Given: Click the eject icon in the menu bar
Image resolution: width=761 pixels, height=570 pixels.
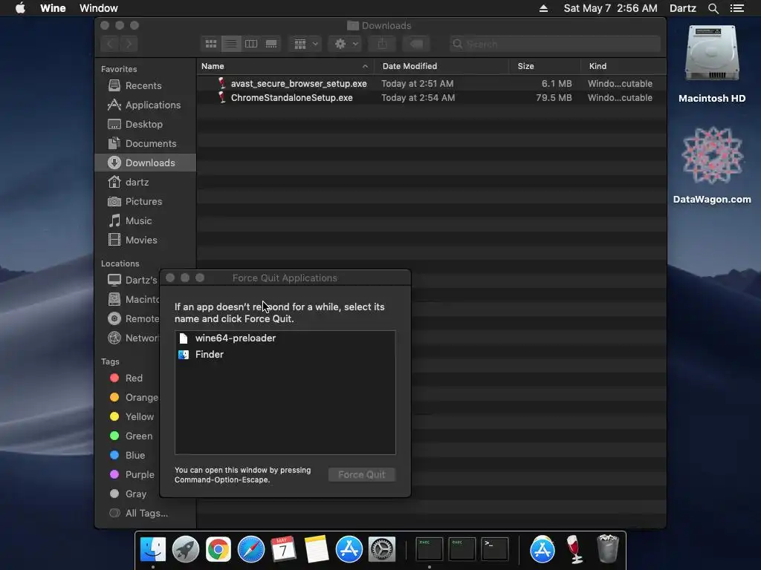Looking at the screenshot, I should 543,8.
